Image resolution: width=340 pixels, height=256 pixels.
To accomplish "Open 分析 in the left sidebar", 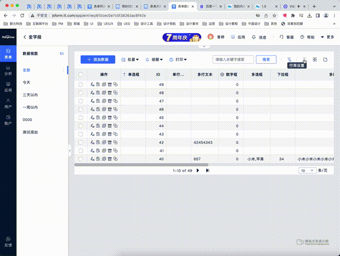I will tap(8, 70).
